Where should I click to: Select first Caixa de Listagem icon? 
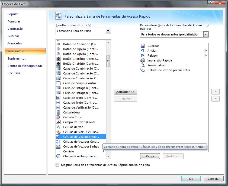tap(58, 88)
